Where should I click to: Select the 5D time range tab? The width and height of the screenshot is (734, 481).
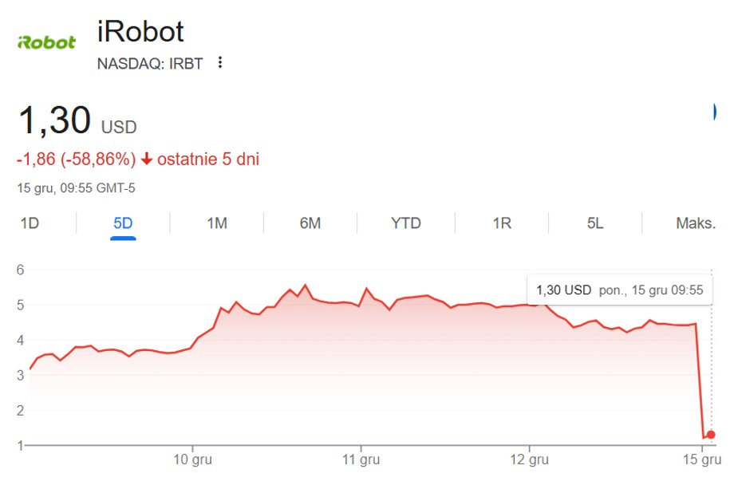click(x=123, y=223)
